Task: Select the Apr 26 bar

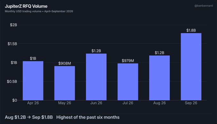Action: tap(33, 81)
